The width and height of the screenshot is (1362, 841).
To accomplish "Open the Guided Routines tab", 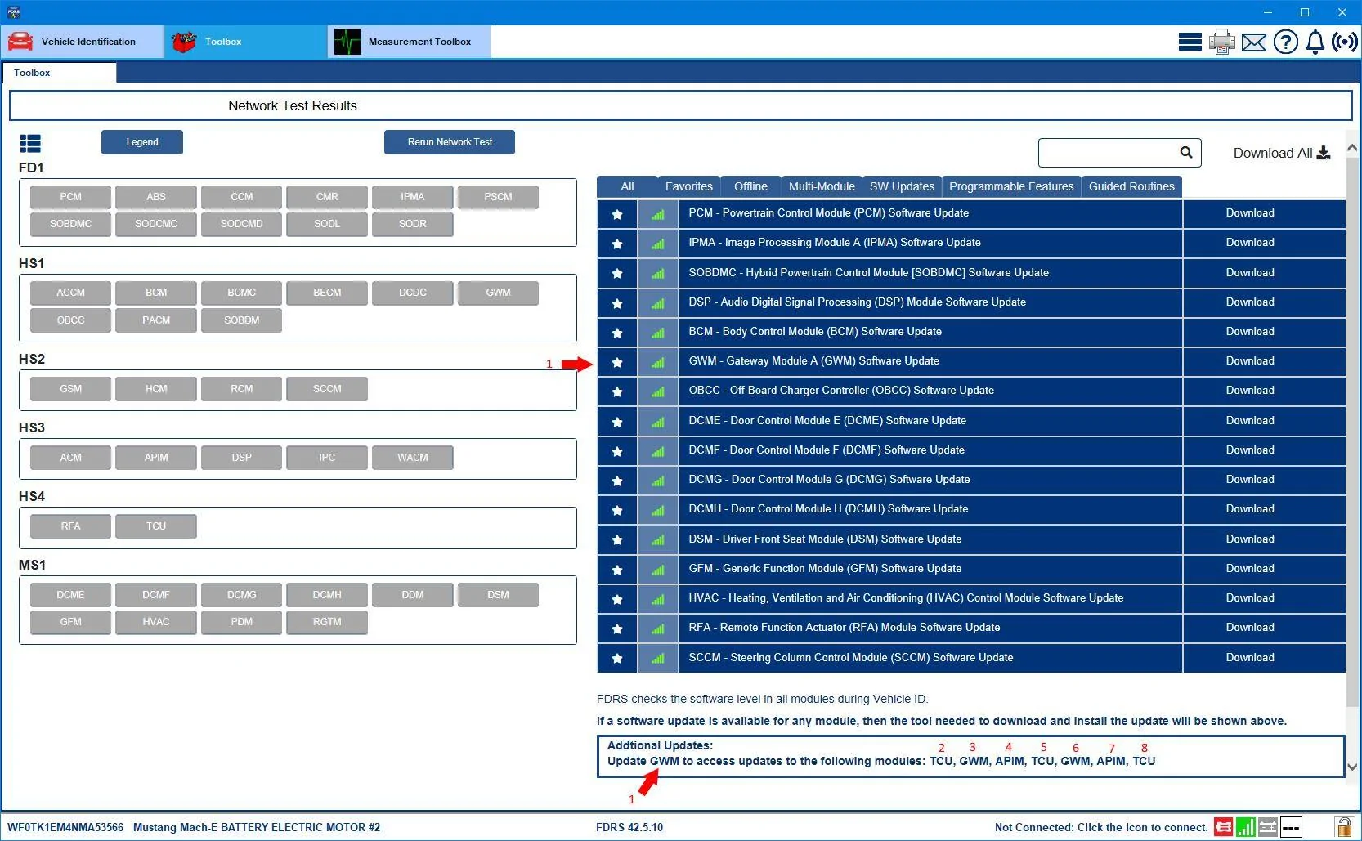I will [1131, 186].
